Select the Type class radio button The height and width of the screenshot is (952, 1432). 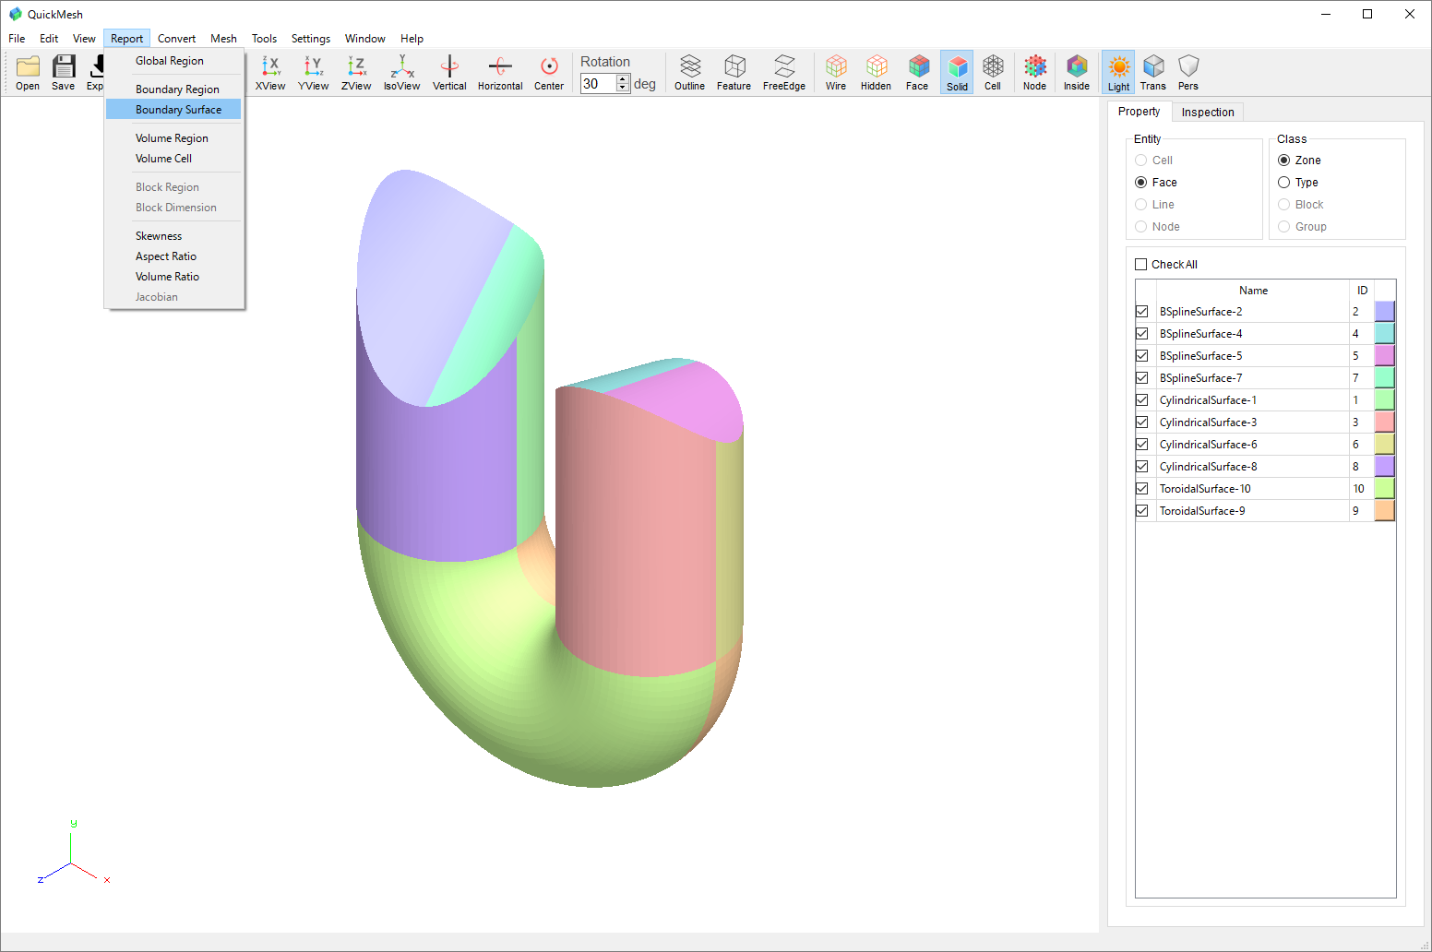pyautogui.click(x=1284, y=183)
